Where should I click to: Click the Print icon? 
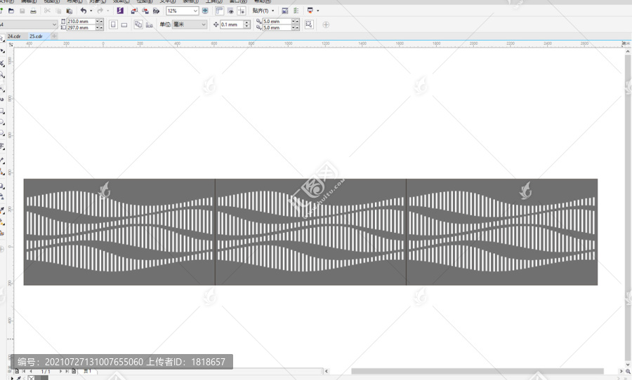coord(34,11)
